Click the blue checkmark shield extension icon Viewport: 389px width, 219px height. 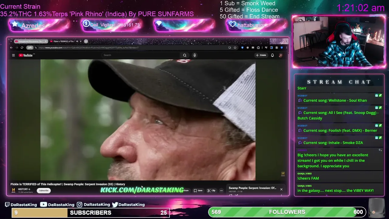click(x=282, y=47)
